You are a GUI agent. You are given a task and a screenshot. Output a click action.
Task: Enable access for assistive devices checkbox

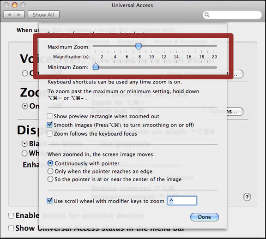[11, 215]
